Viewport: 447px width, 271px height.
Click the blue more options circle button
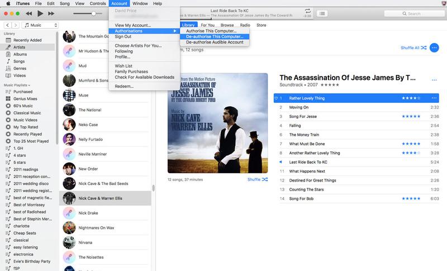[x=434, y=48]
